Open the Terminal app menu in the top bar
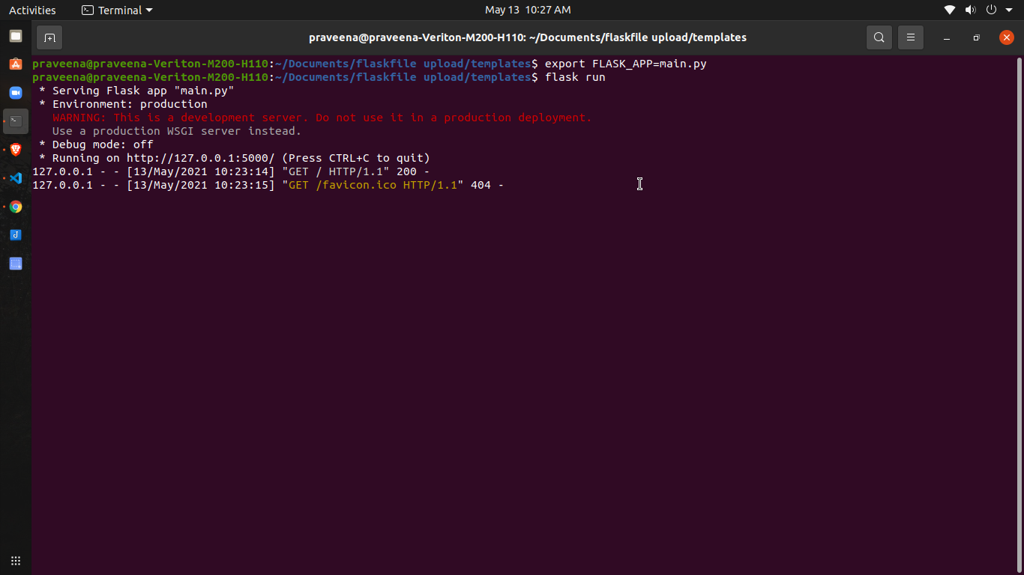 coord(117,10)
